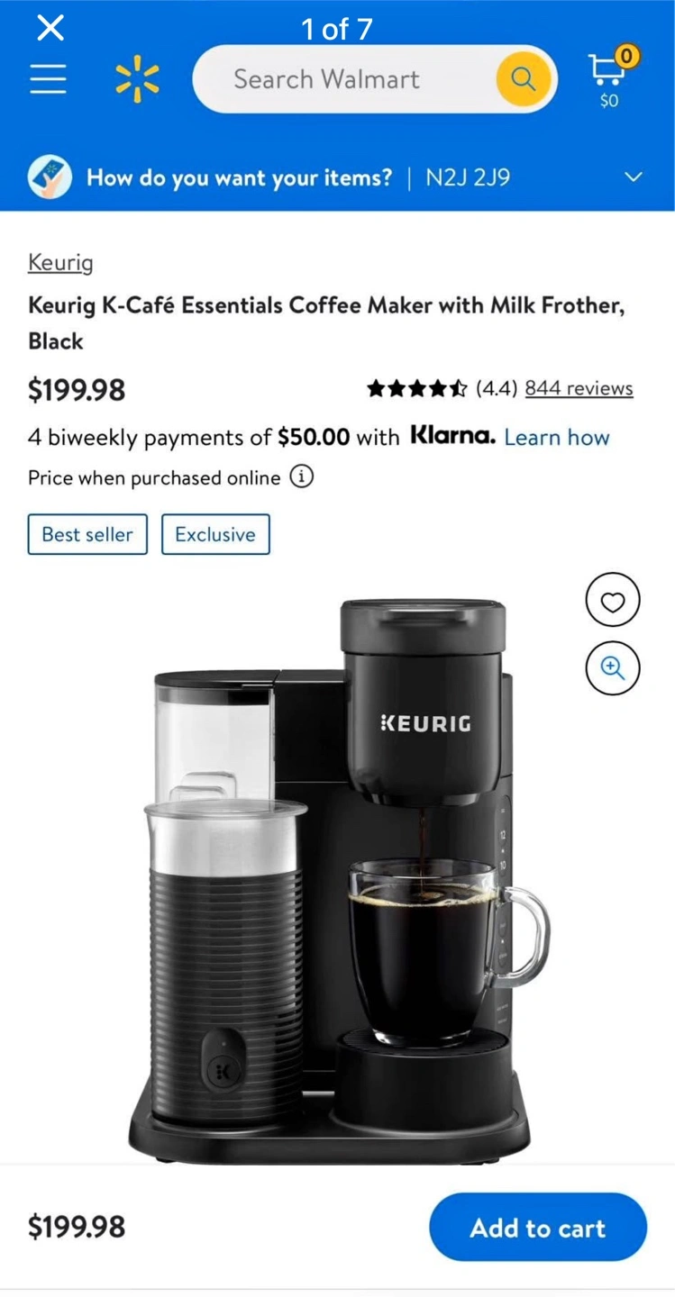Select the Exclusive badge
Image resolution: width=675 pixels, height=1297 pixels.
tap(215, 534)
